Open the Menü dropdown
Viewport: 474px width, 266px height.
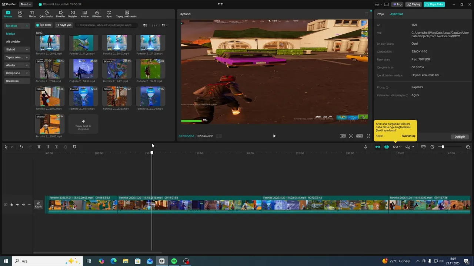[26, 4]
